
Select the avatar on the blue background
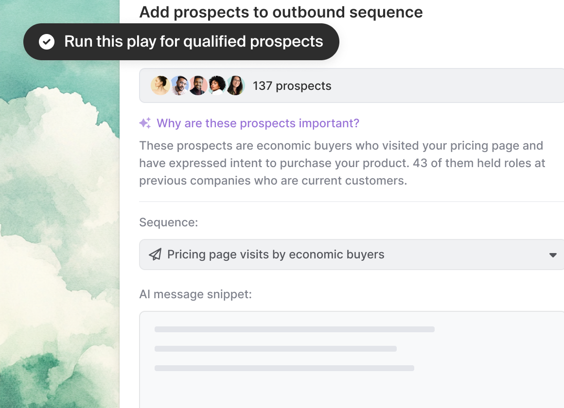[x=179, y=86]
